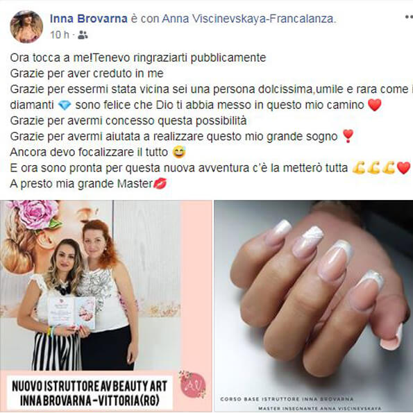Screen dimensions: 413x413
Task: Click the certificate held in photo
Action: coord(71,312)
